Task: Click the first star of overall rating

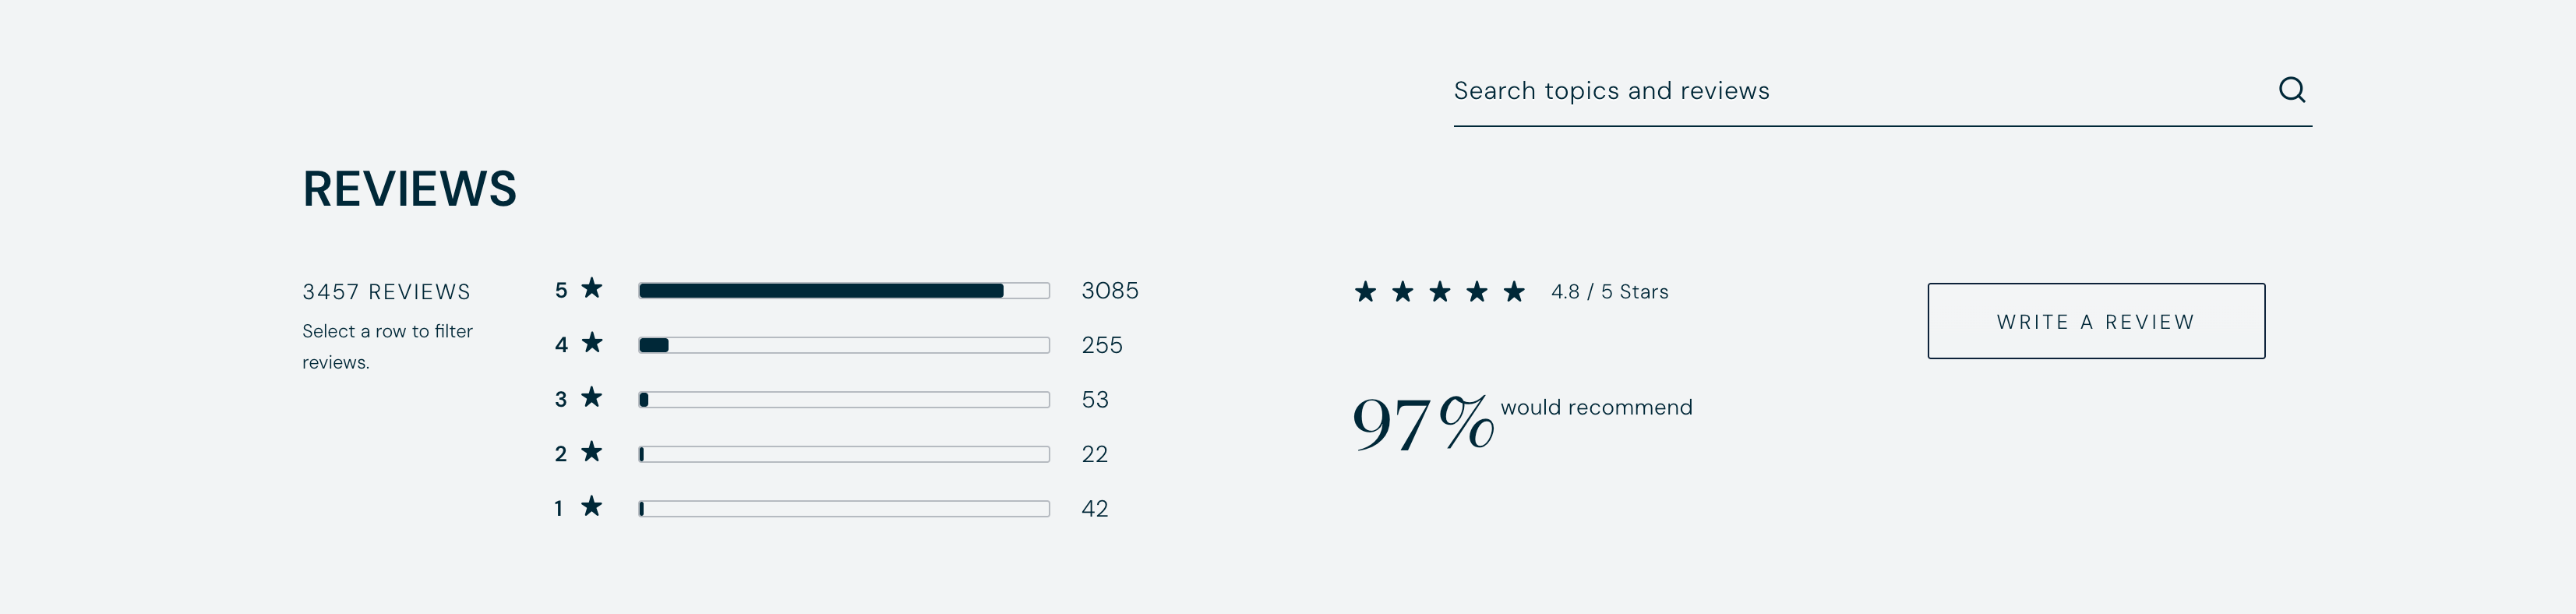Action: pos(1365,292)
